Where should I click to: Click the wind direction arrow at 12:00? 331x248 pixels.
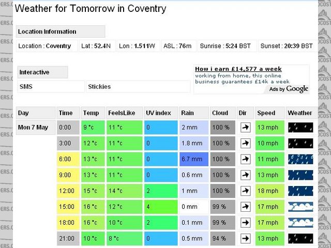pos(246,191)
